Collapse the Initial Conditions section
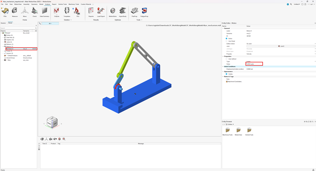The height and width of the screenshot is (171, 316). coord(223,67)
